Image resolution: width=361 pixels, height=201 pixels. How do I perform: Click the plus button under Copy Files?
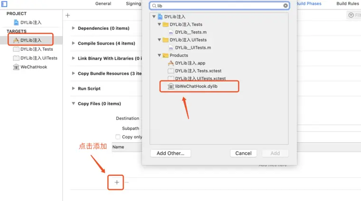click(117, 183)
